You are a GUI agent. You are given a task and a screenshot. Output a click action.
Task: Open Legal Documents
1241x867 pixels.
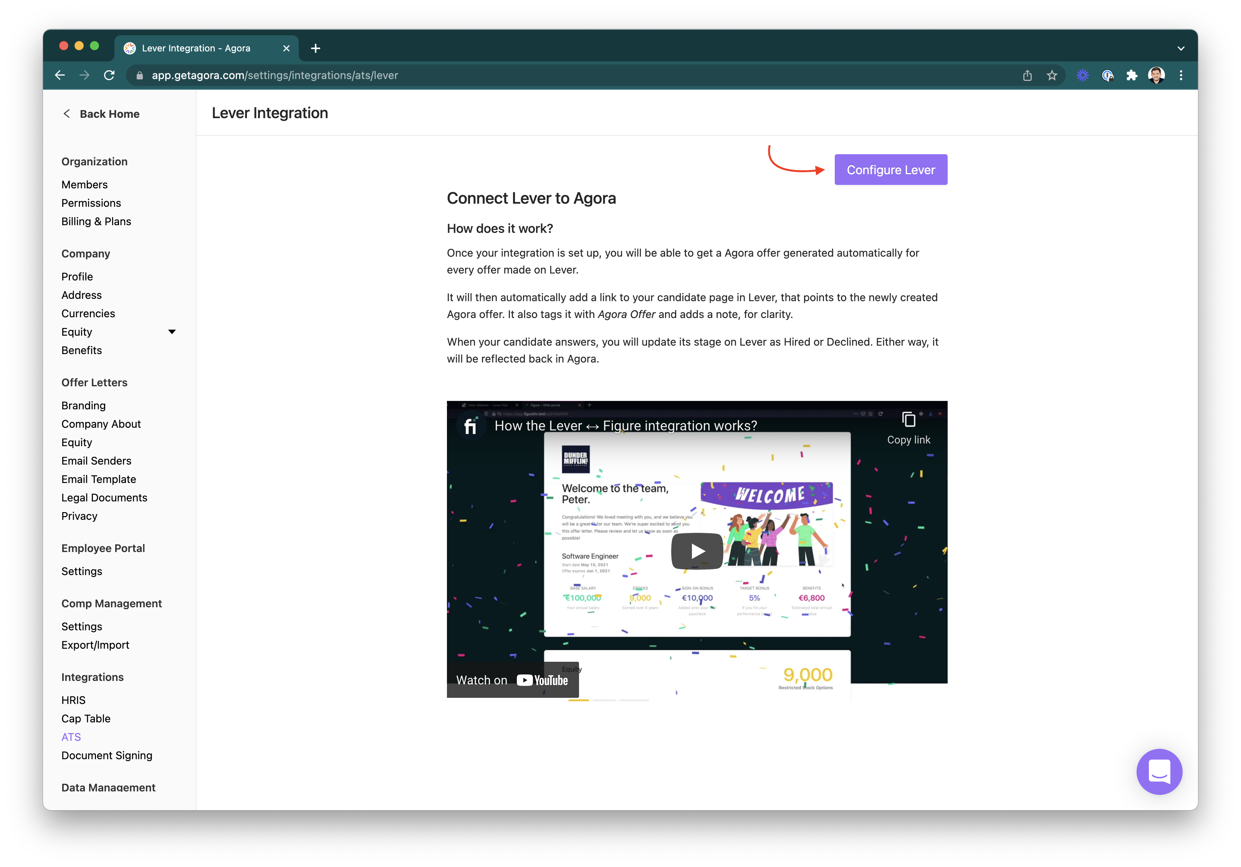tap(104, 498)
